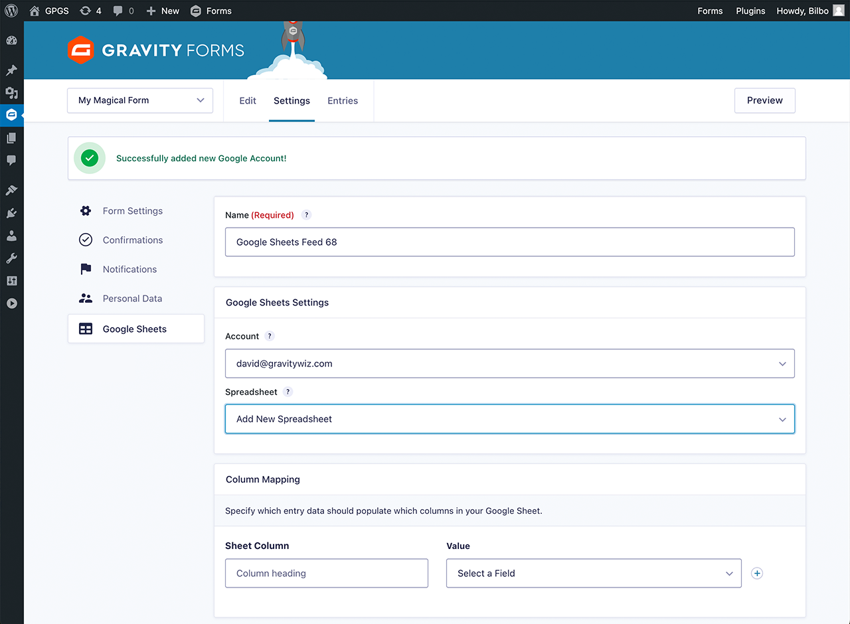
Task: Open the Comments sidebar icon
Action: tap(11, 161)
